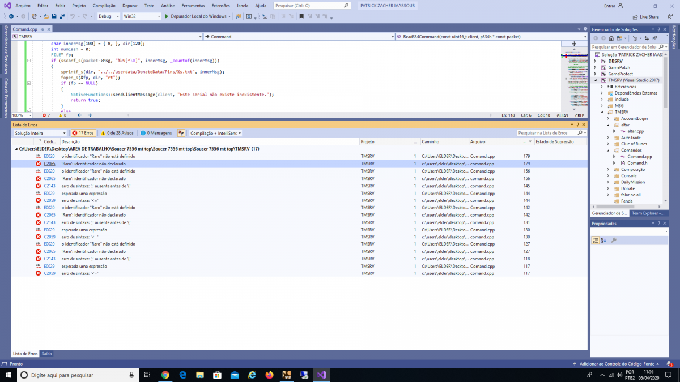Open the Solução Inteira scope dropdown
Viewport: 680px width, 382px height.
pos(40,133)
